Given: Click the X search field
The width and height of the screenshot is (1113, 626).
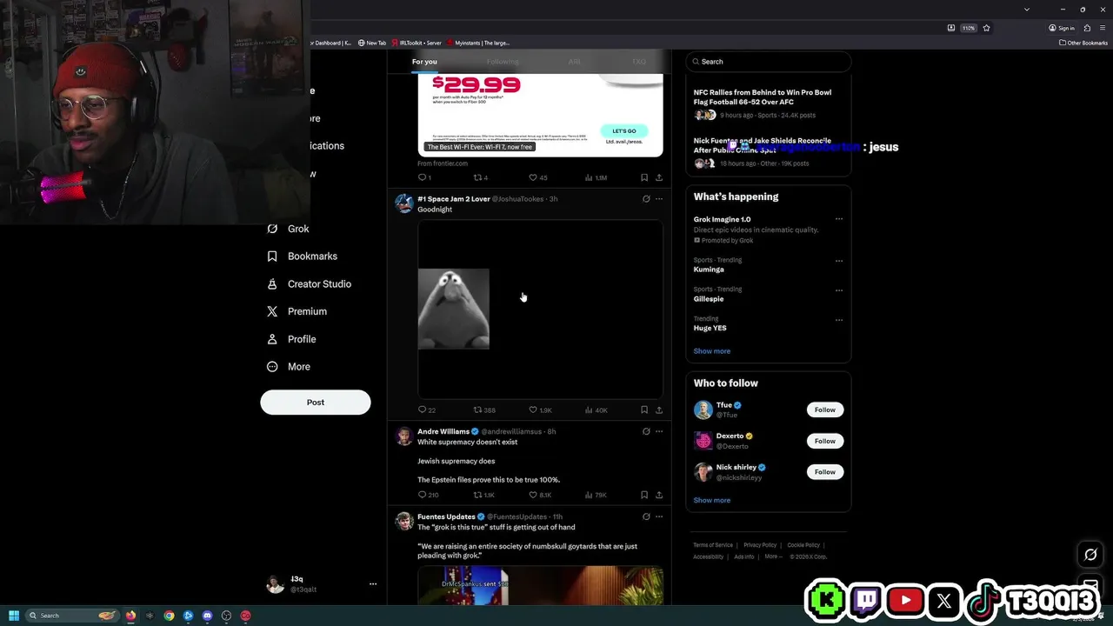Looking at the screenshot, I should [768, 62].
